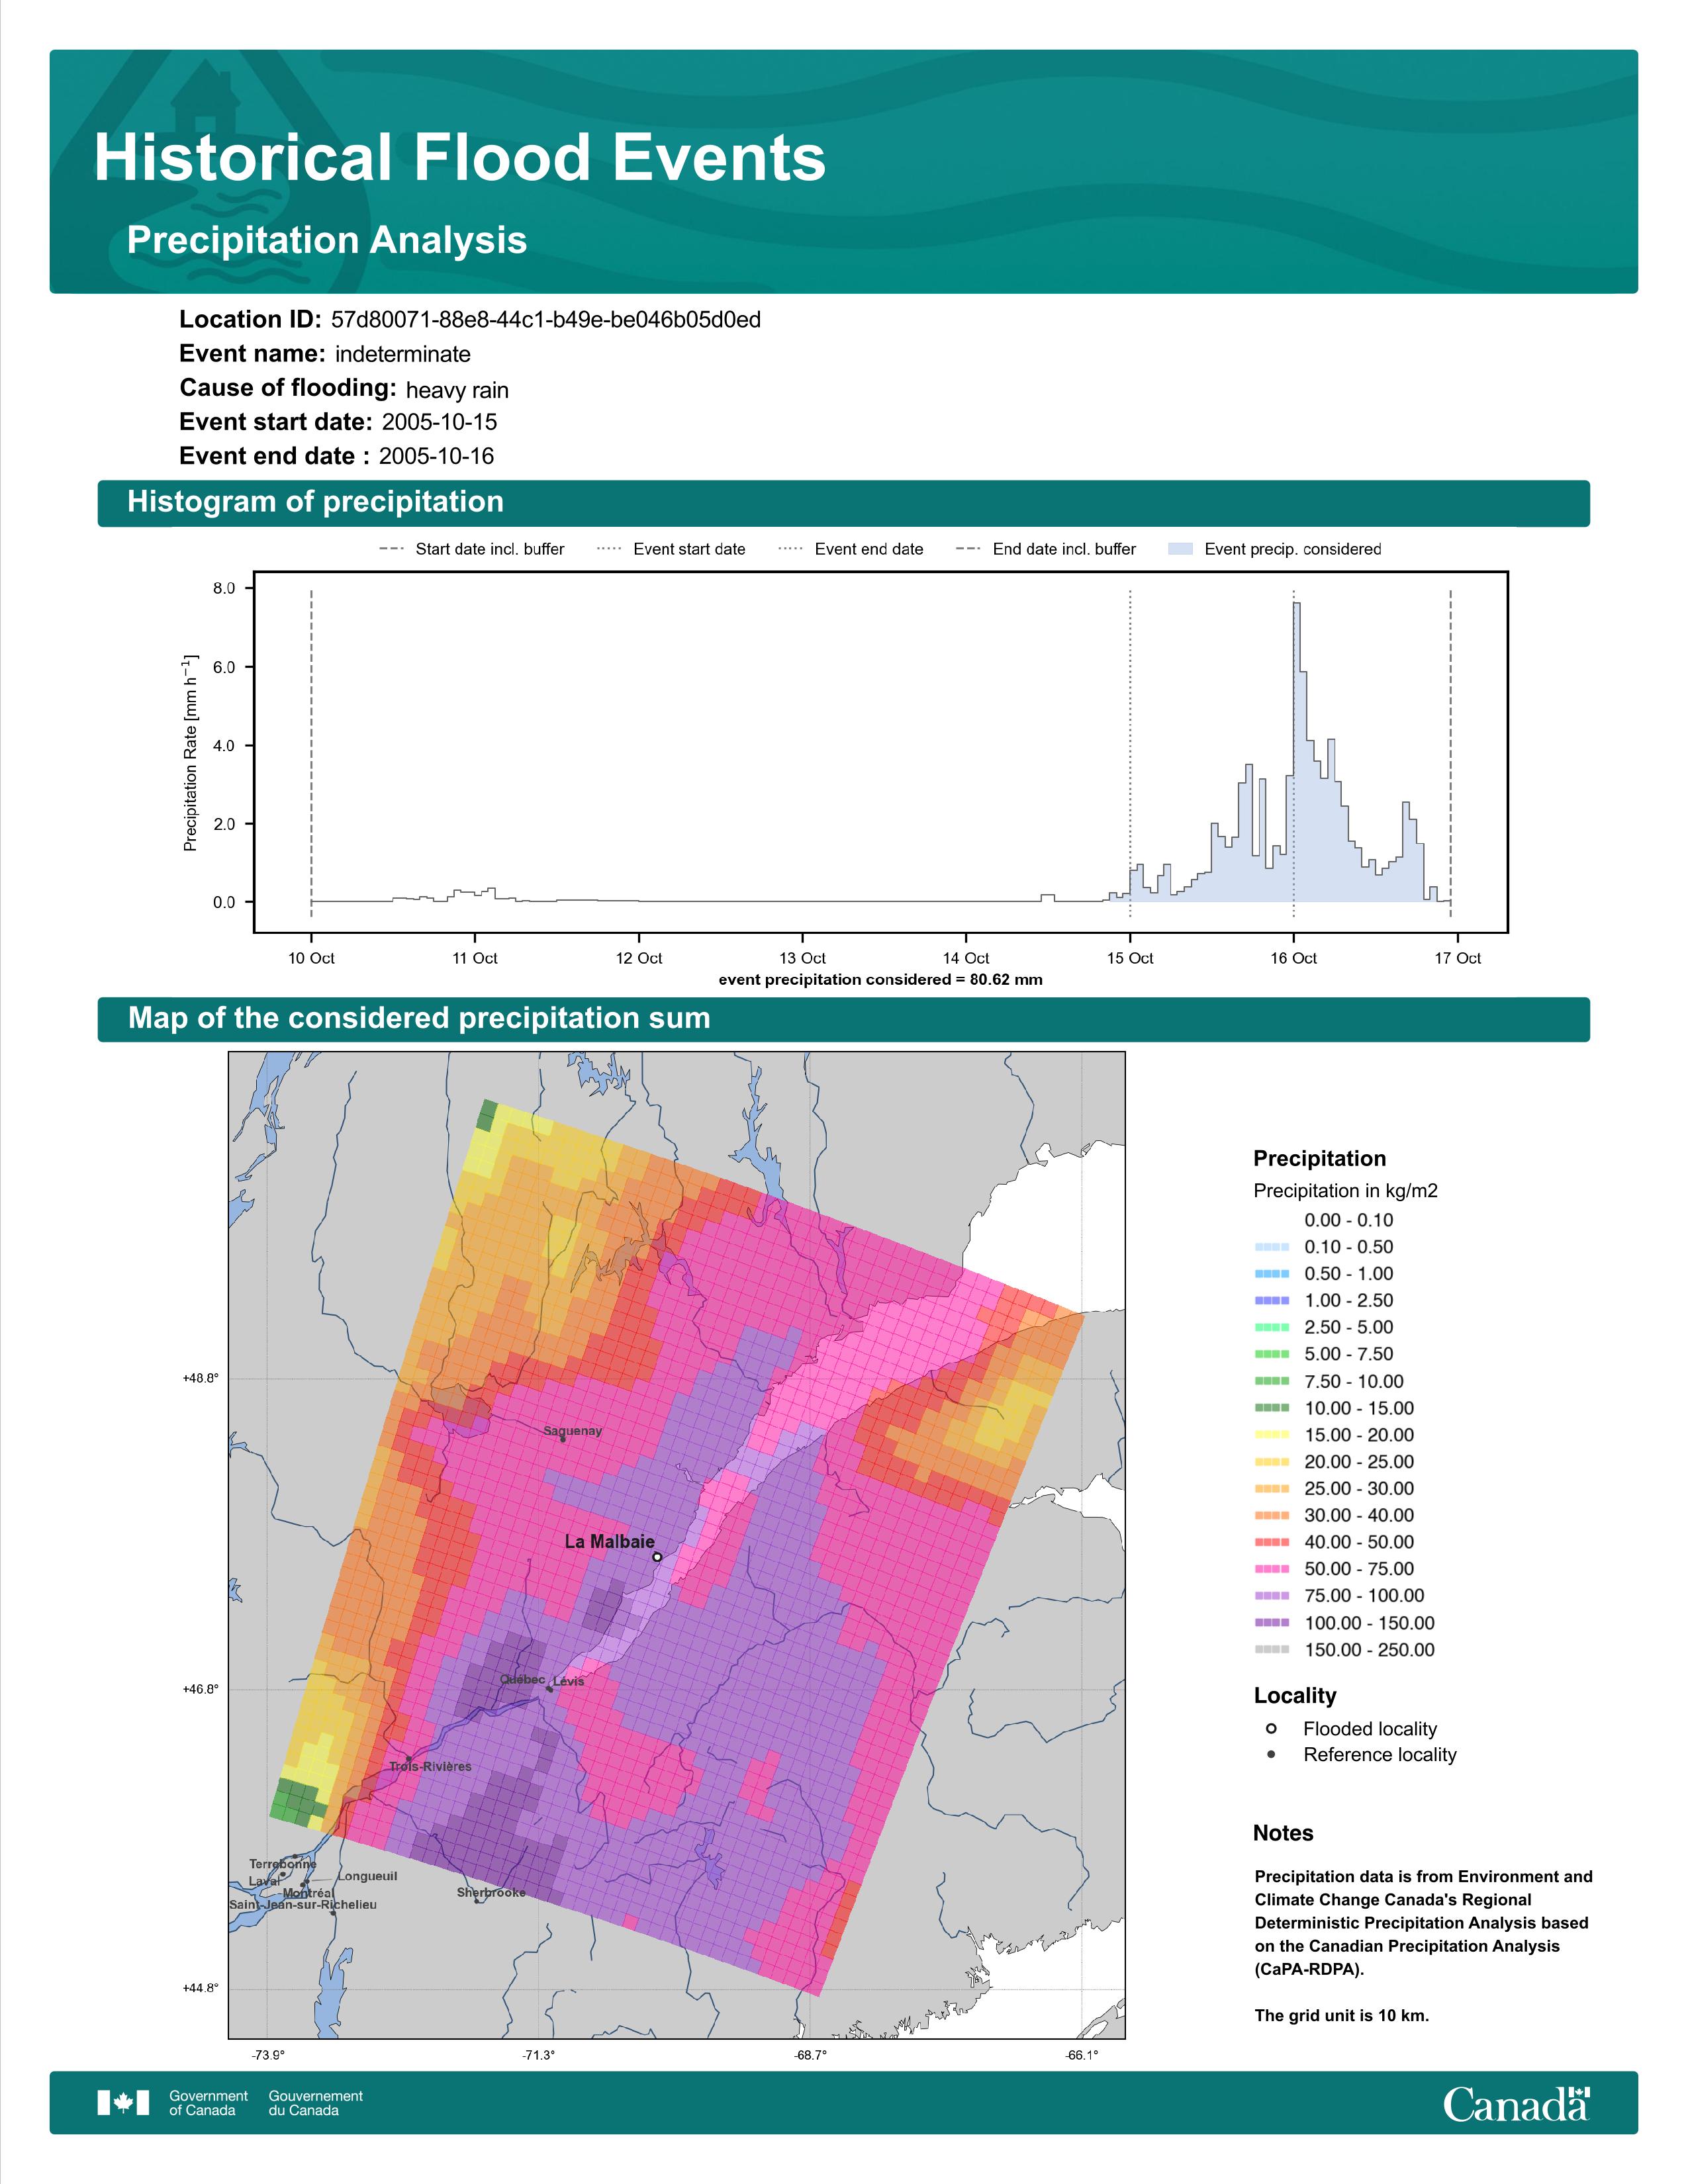This screenshot has height=2184, width=1688.
Task: Click the 'Precipitation in kg/m2' legend subtitle
Action: (1345, 1191)
